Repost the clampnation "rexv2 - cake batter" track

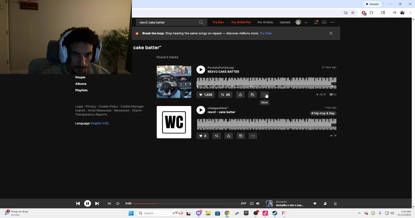[x=216, y=136]
